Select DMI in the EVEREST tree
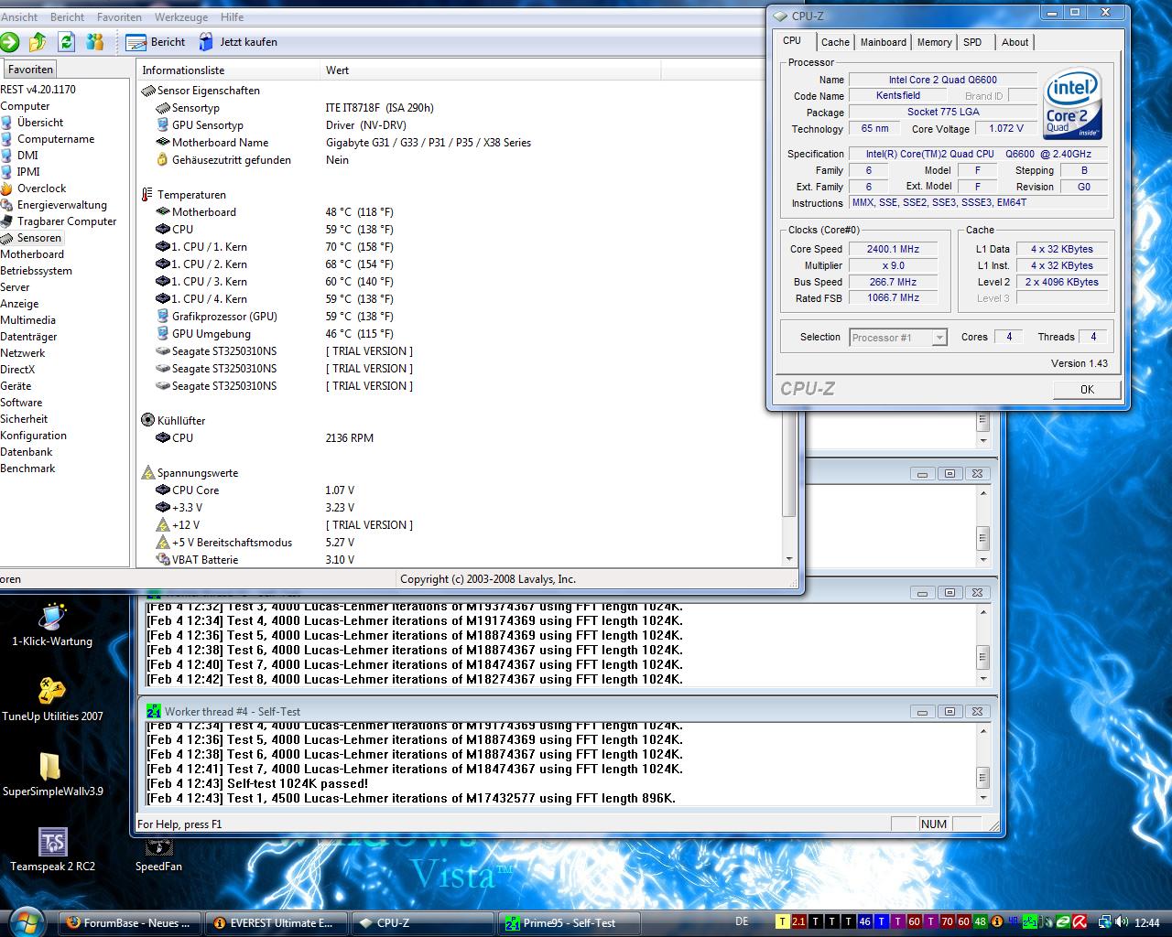 27,156
